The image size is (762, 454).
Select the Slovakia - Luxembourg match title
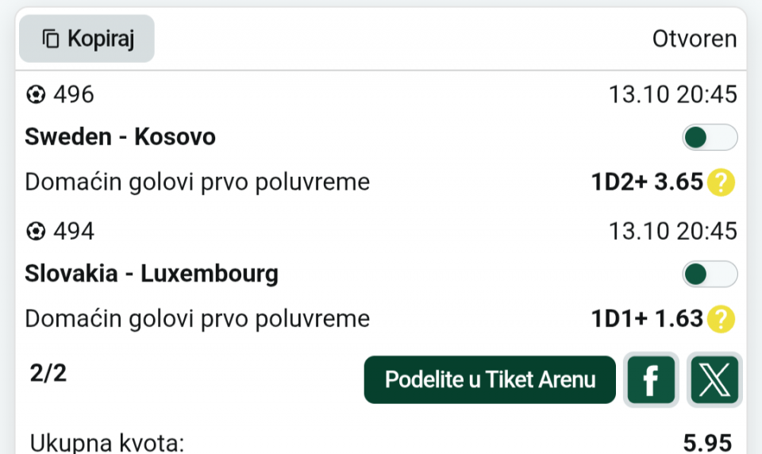(152, 274)
